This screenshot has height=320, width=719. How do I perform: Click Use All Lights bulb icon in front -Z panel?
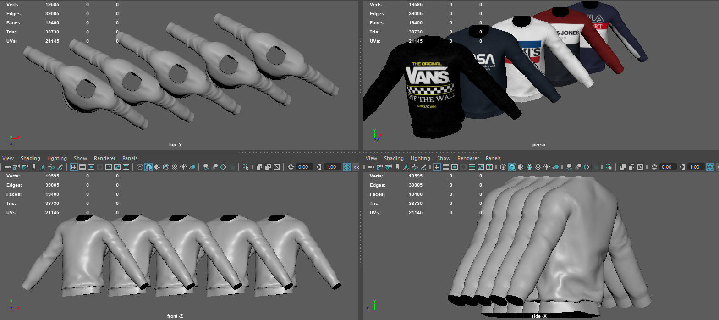coord(183,167)
